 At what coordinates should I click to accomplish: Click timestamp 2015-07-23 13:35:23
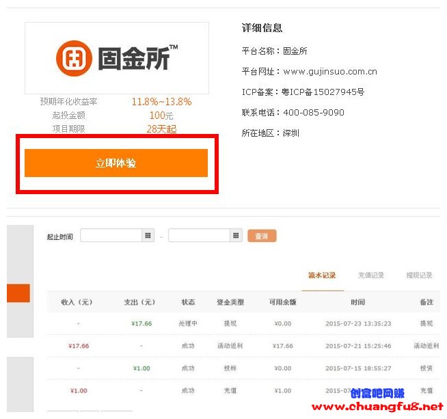click(358, 323)
